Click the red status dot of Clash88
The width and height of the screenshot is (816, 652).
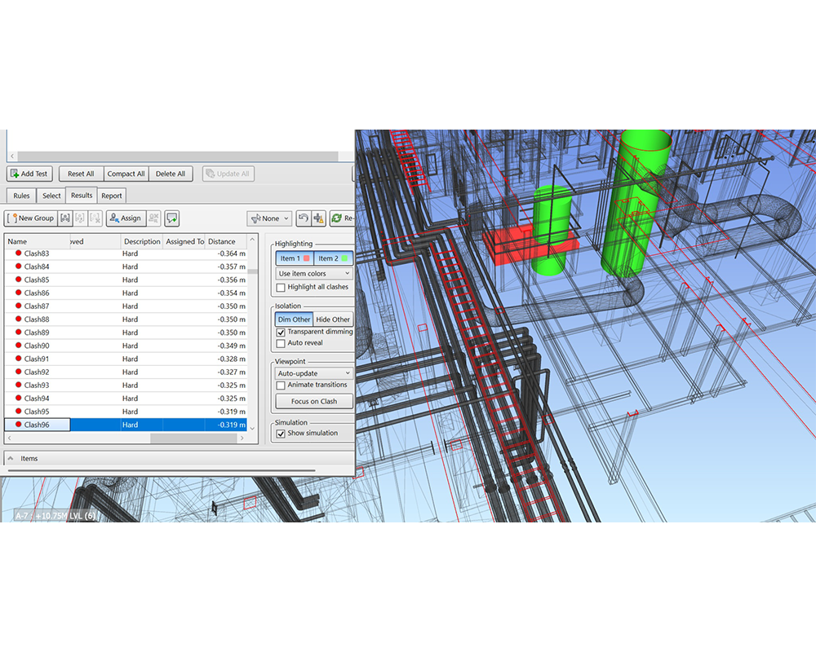point(18,319)
